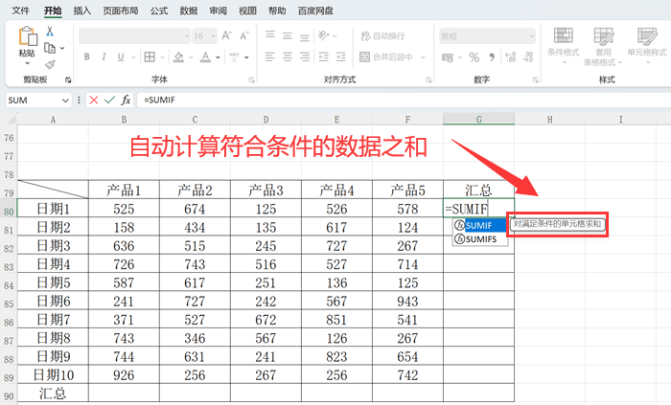Increase font size with large A icon

[x=227, y=36]
